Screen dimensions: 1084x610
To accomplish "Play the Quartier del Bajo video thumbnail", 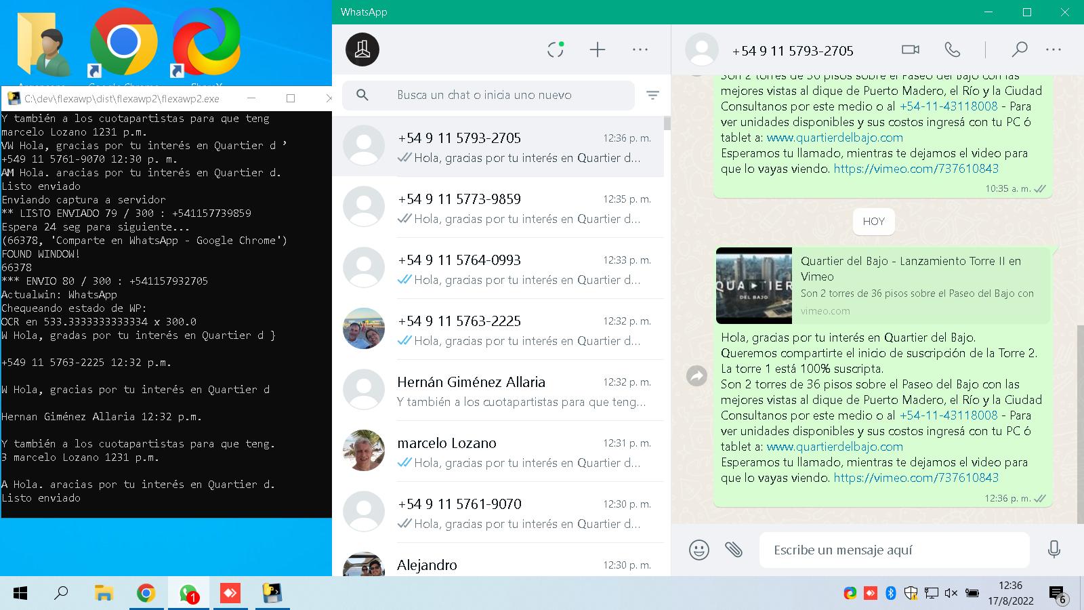I will pyautogui.click(x=754, y=285).
